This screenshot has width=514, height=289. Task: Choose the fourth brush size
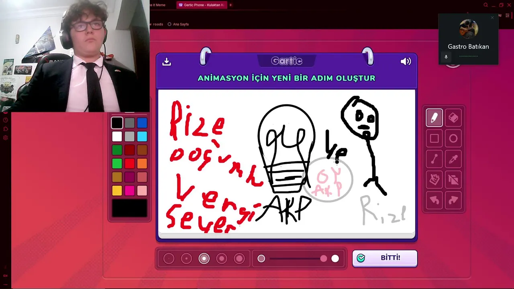(x=222, y=258)
